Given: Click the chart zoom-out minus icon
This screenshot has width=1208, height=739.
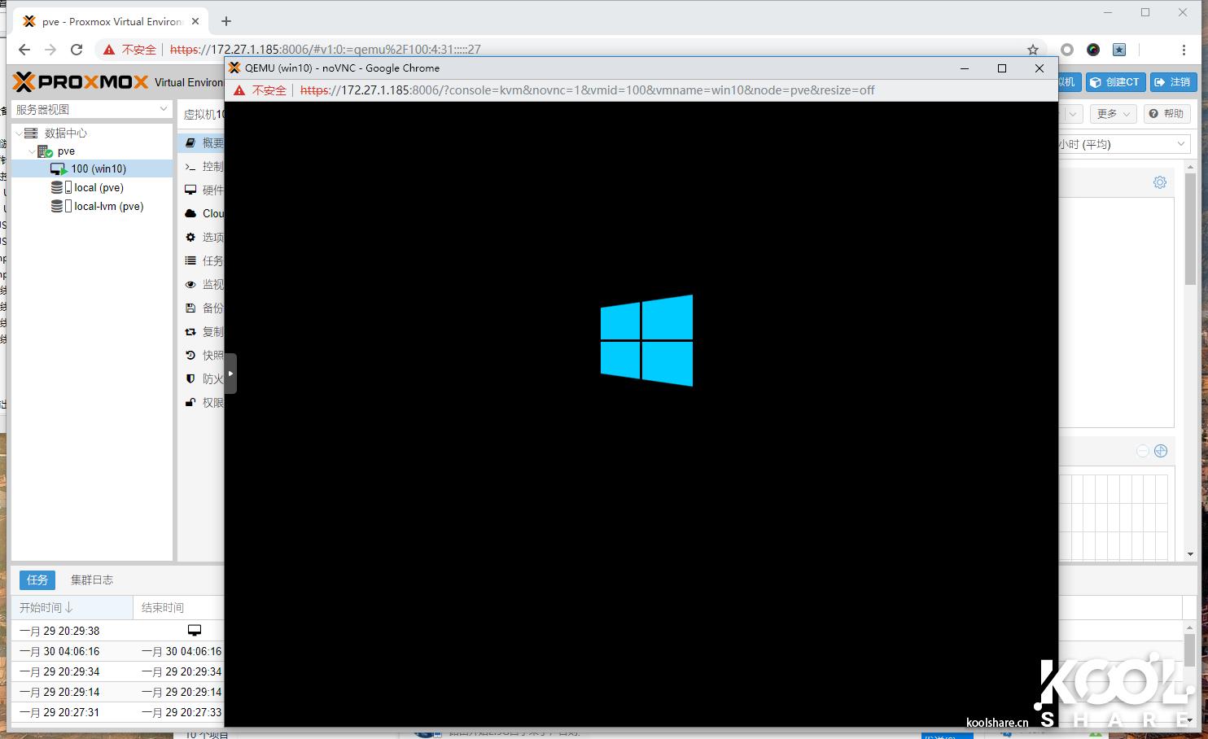Looking at the screenshot, I should (x=1143, y=451).
